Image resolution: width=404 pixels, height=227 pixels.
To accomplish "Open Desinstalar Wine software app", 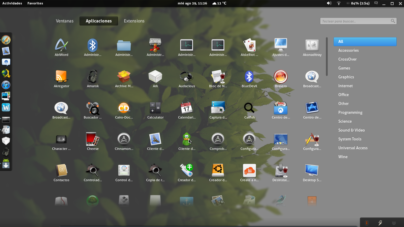I will pos(281,173).
